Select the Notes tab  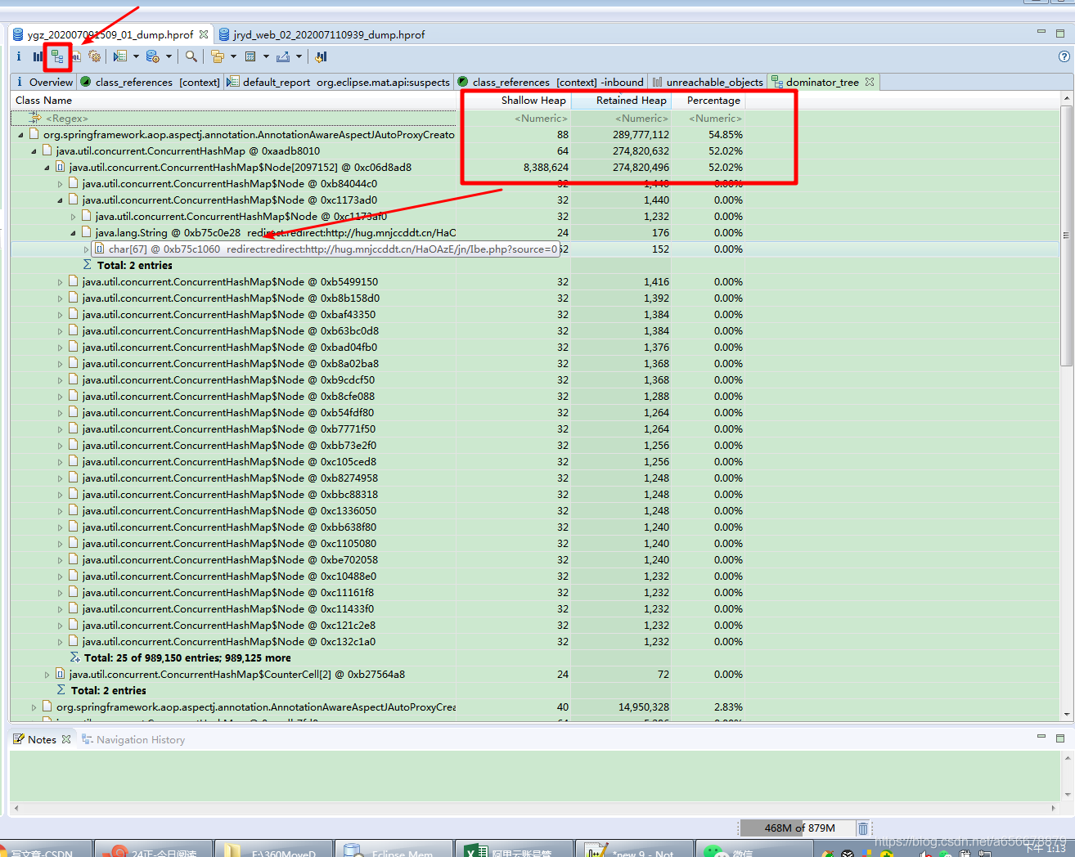[42, 739]
